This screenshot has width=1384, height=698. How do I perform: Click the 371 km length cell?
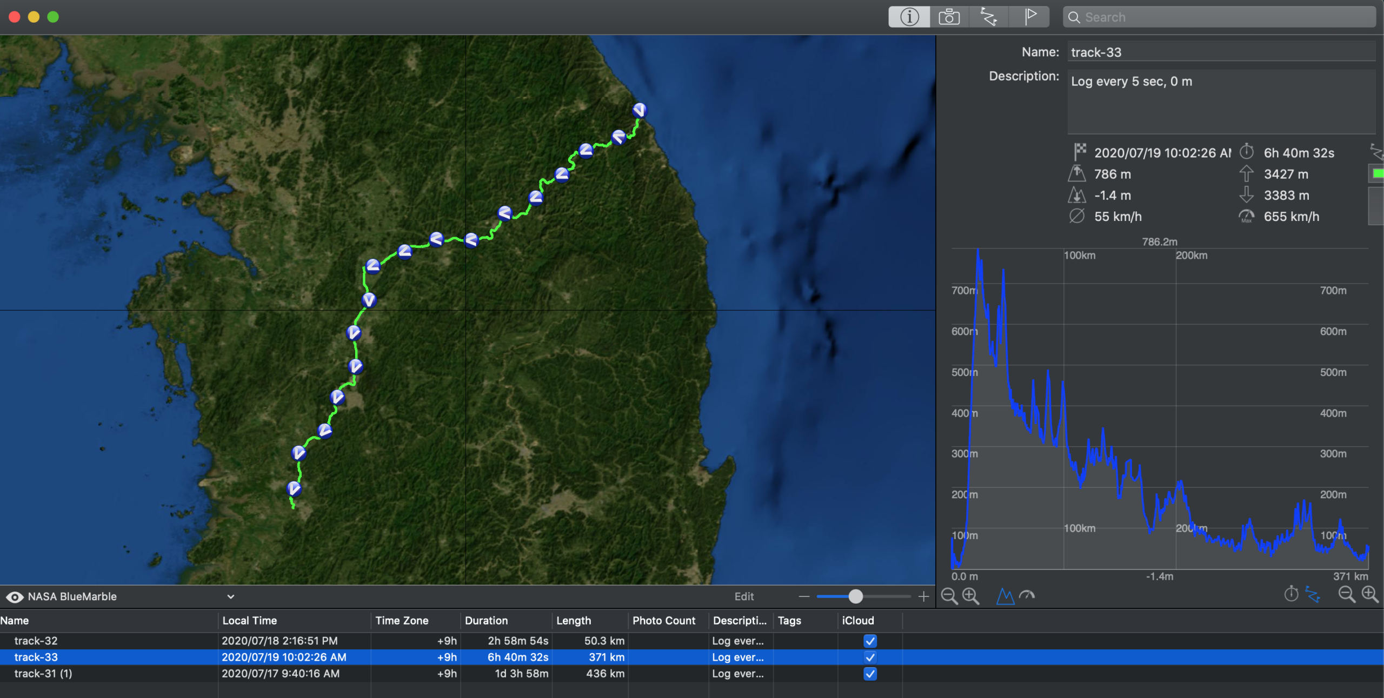click(607, 657)
